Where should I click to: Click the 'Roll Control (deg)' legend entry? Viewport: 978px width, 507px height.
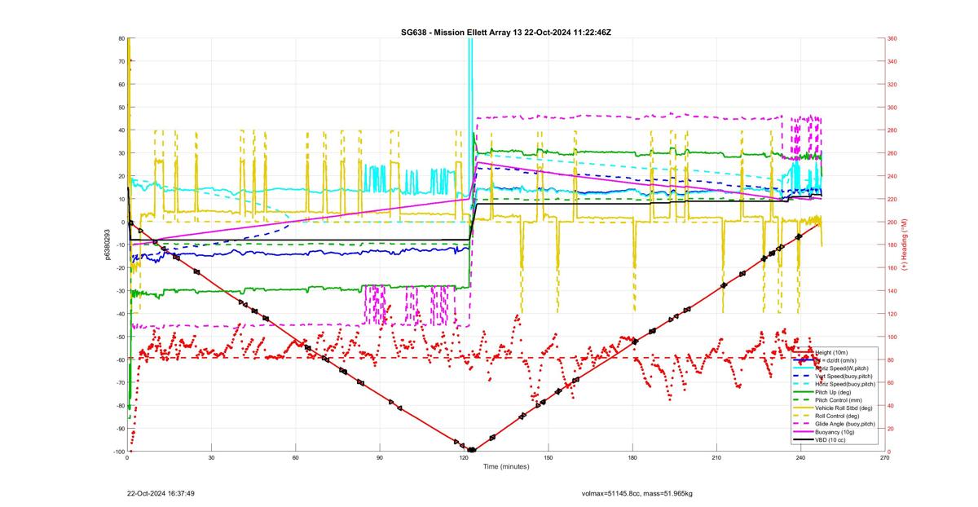tap(837, 416)
